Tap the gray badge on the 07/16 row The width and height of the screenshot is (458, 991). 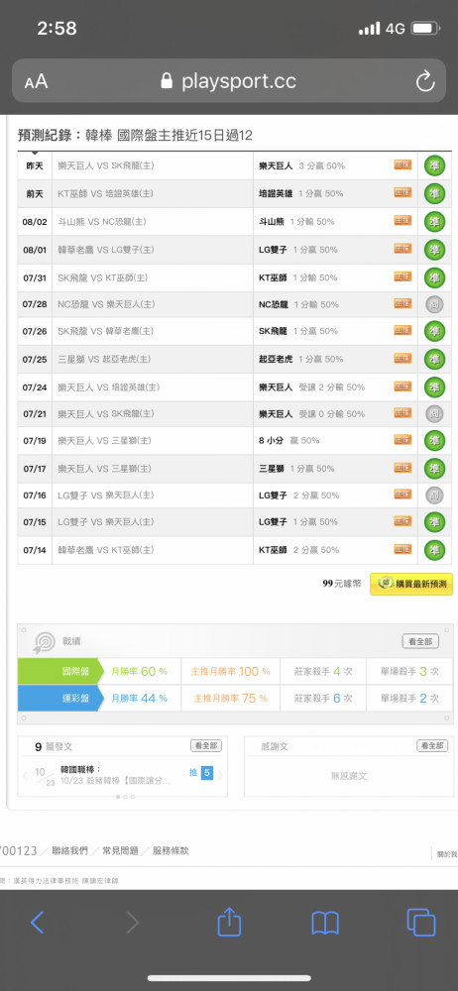click(x=434, y=495)
